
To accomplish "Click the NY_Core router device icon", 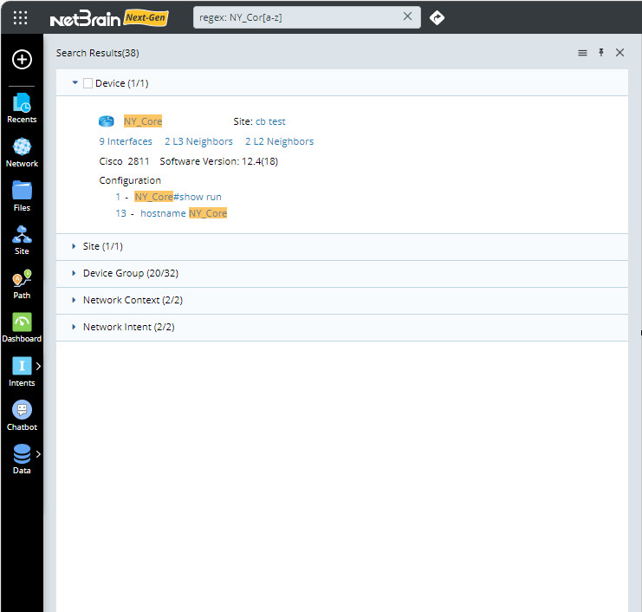I will 107,121.
